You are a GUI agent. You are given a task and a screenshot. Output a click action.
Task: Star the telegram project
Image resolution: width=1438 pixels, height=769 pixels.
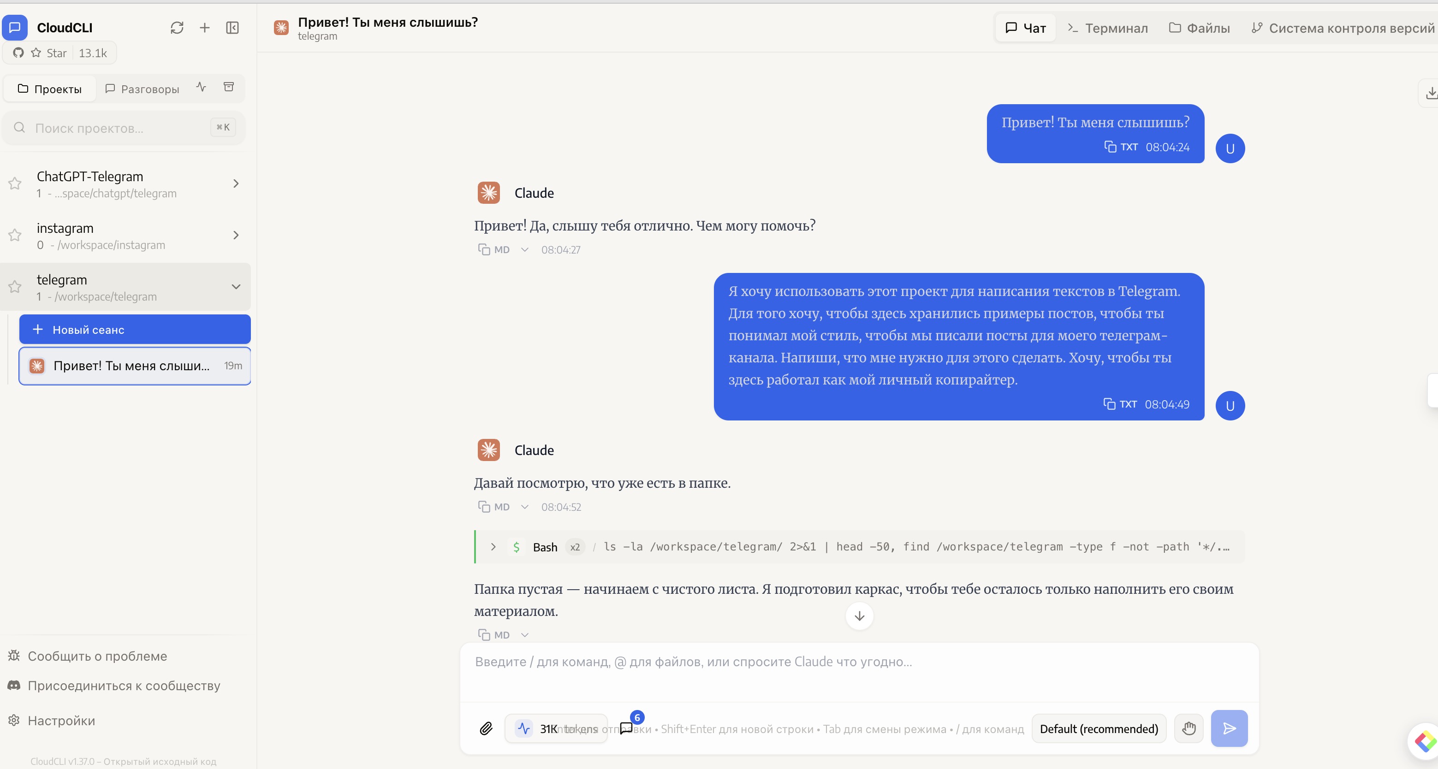tap(15, 287)
